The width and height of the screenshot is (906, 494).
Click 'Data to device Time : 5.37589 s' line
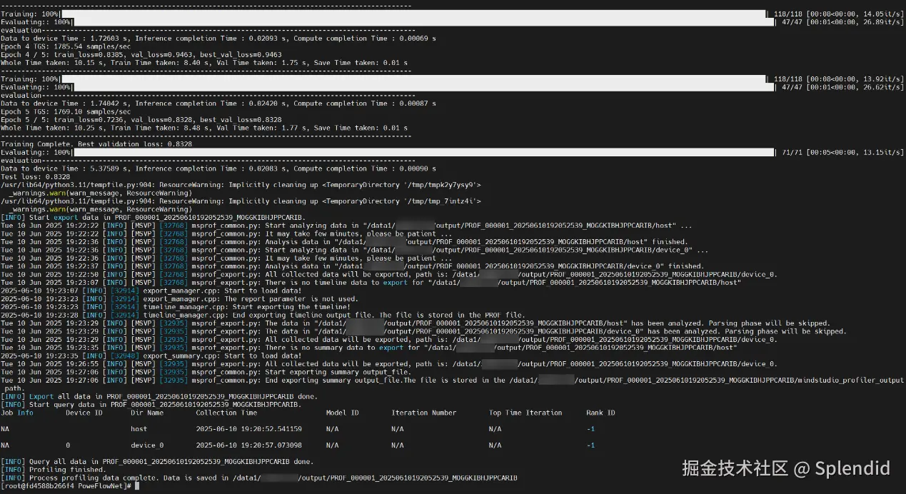tap(218, 169)
